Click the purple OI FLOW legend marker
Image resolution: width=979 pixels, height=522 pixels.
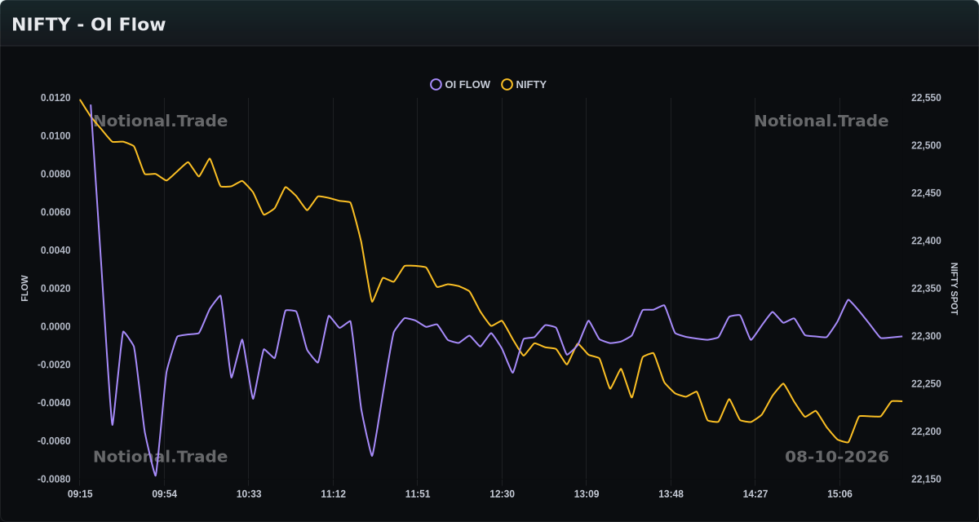click(436, 84)
